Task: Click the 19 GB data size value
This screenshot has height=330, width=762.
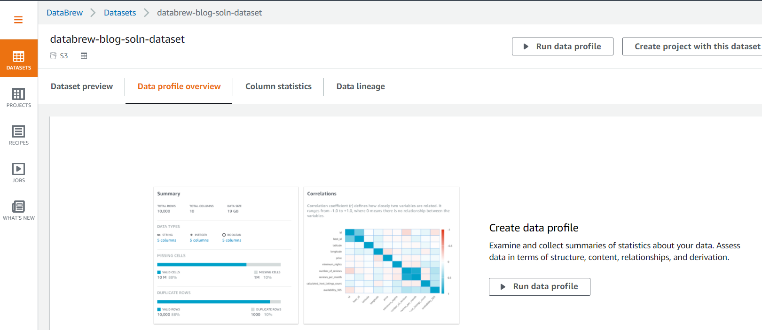Action: pyautogui.click(x=233, y=211)
